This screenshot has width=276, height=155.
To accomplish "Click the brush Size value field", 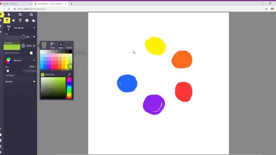I will 32,67.
